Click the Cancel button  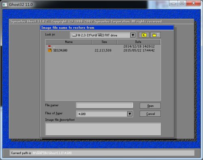point(150,114)
